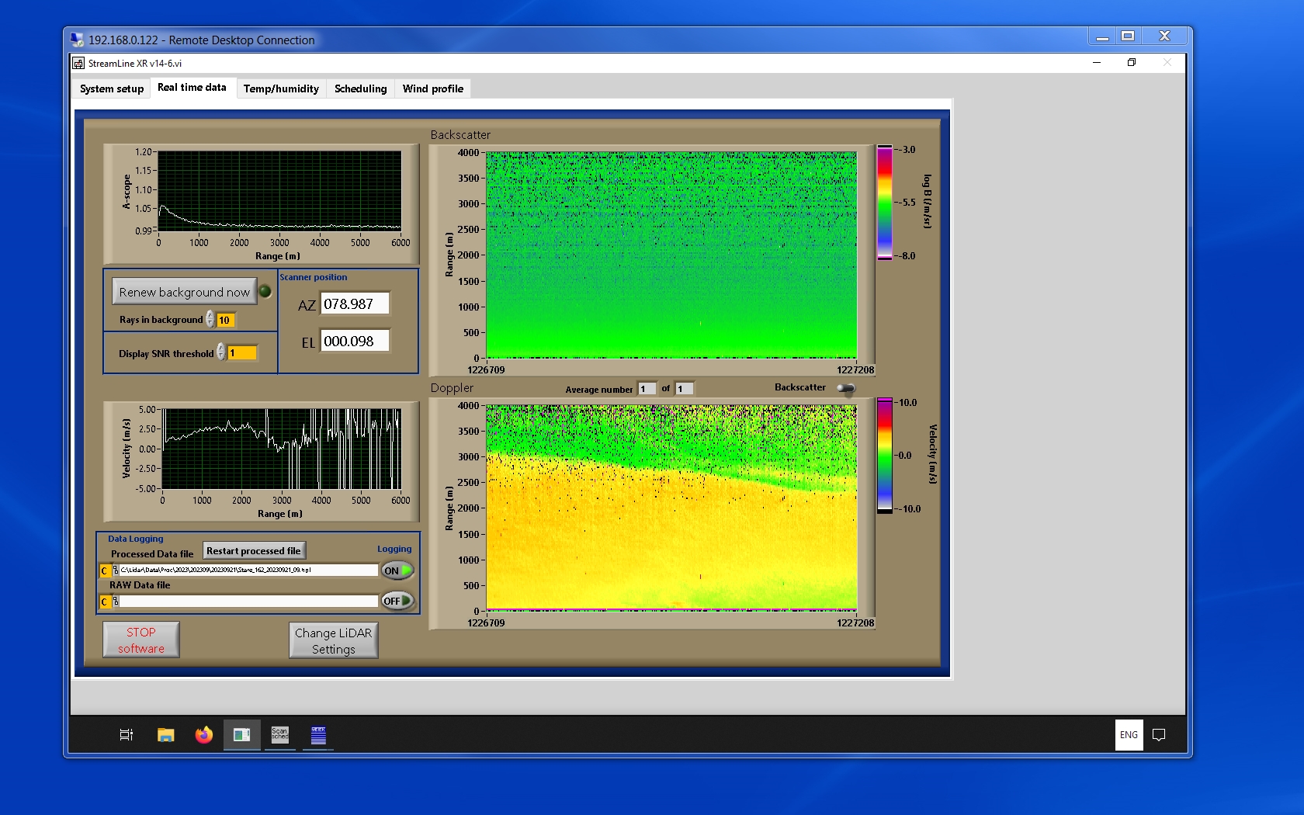Click the AZ scanner position field
Viewport: 1304px width, 815px height.
click(x=355, y=304)
